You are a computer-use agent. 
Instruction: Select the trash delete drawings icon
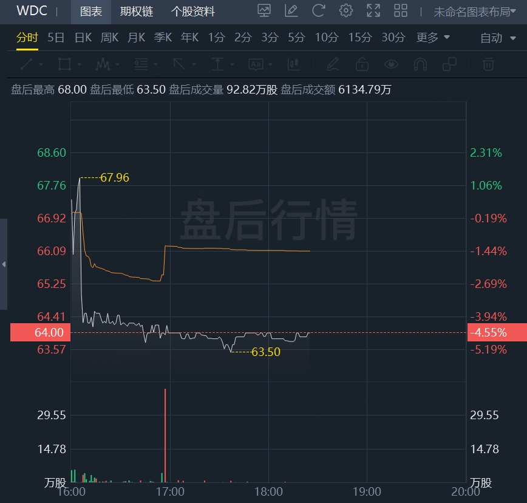488,64
